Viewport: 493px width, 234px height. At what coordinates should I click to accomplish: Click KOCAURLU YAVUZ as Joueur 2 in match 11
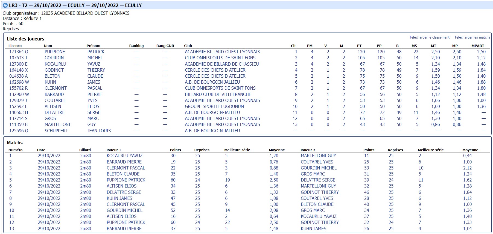(319, 216)
